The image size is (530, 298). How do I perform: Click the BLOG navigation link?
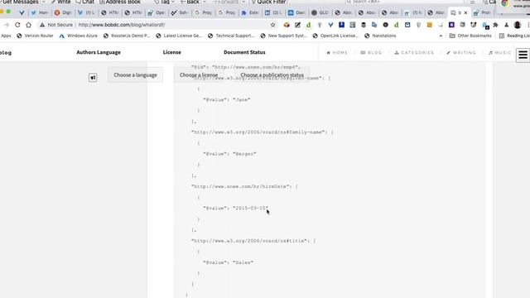(371, 52)
